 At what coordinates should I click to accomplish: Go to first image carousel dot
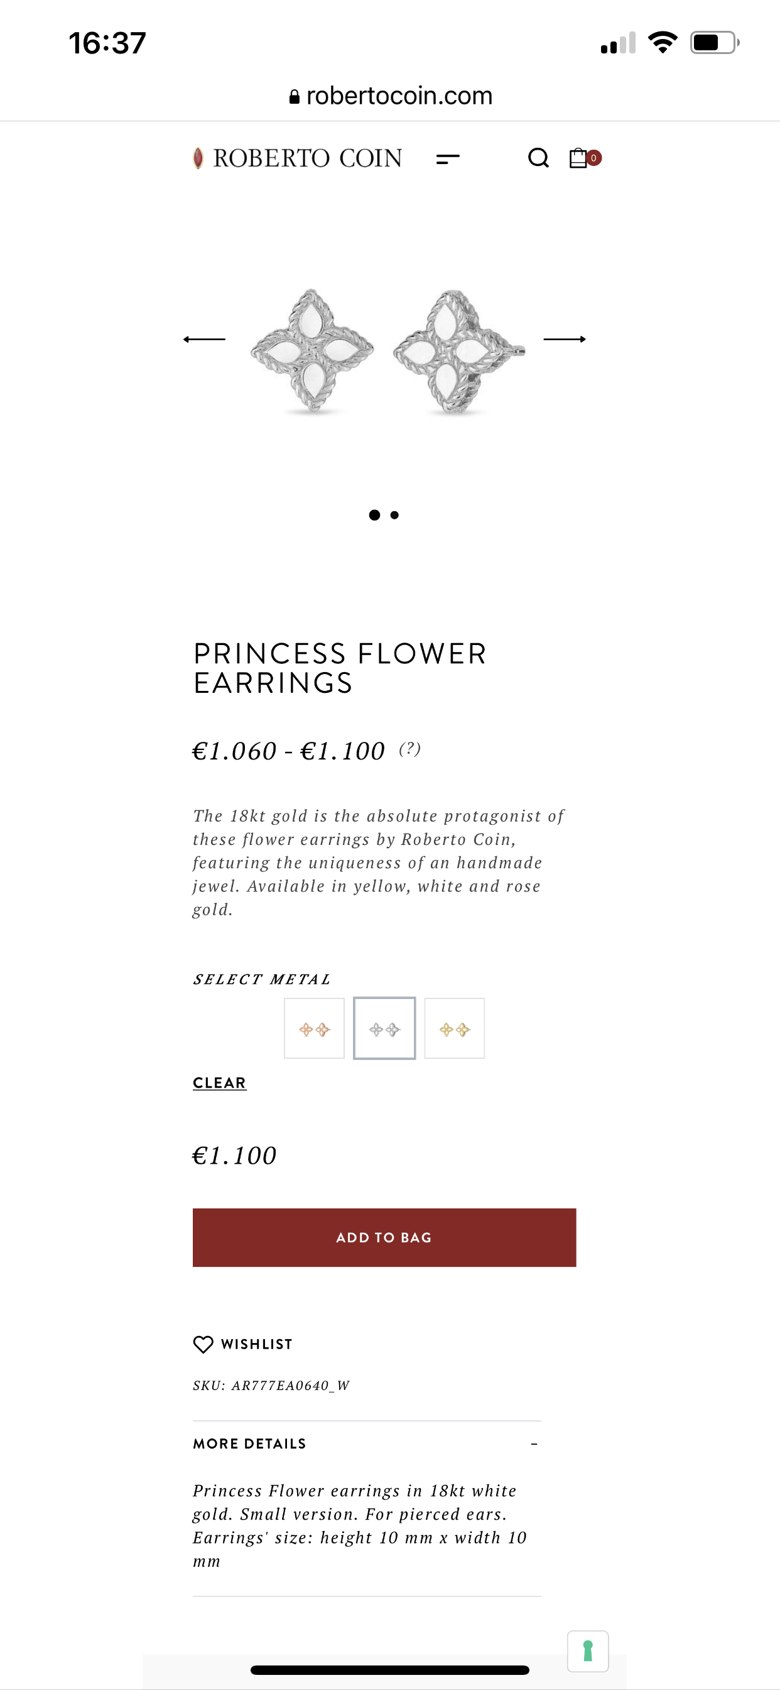[374, 515]
